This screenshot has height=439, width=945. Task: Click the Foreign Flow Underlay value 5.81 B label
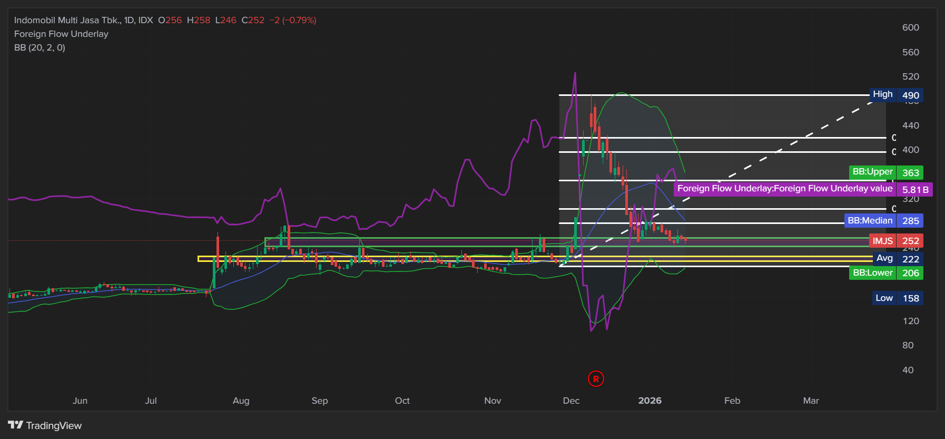coord(803,189)
